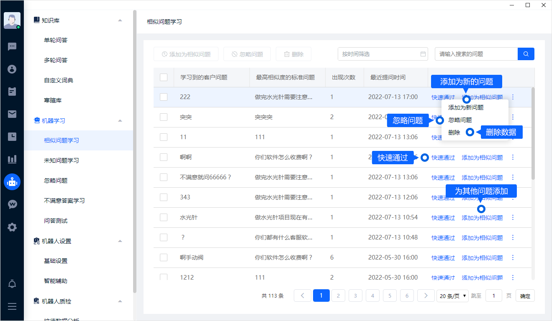This screenshot has height=321, width=552.
Task: Open the notification bell icon
Action: 12,284
